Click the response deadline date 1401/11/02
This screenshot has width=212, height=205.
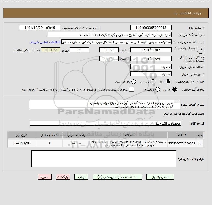[151, 50]
